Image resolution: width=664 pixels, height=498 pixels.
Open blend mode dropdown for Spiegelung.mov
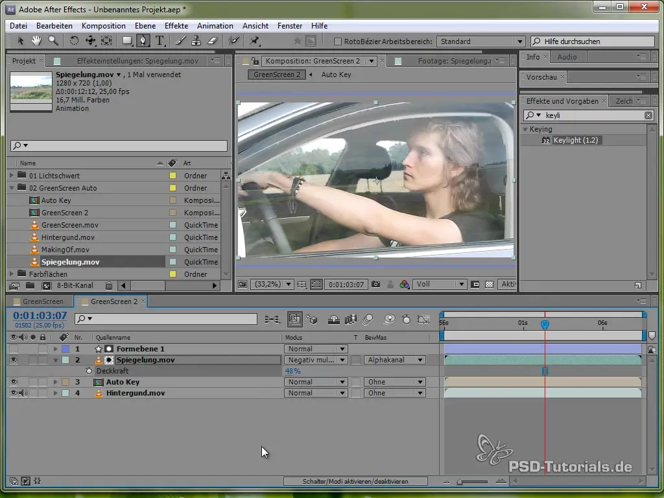(316, 360)
